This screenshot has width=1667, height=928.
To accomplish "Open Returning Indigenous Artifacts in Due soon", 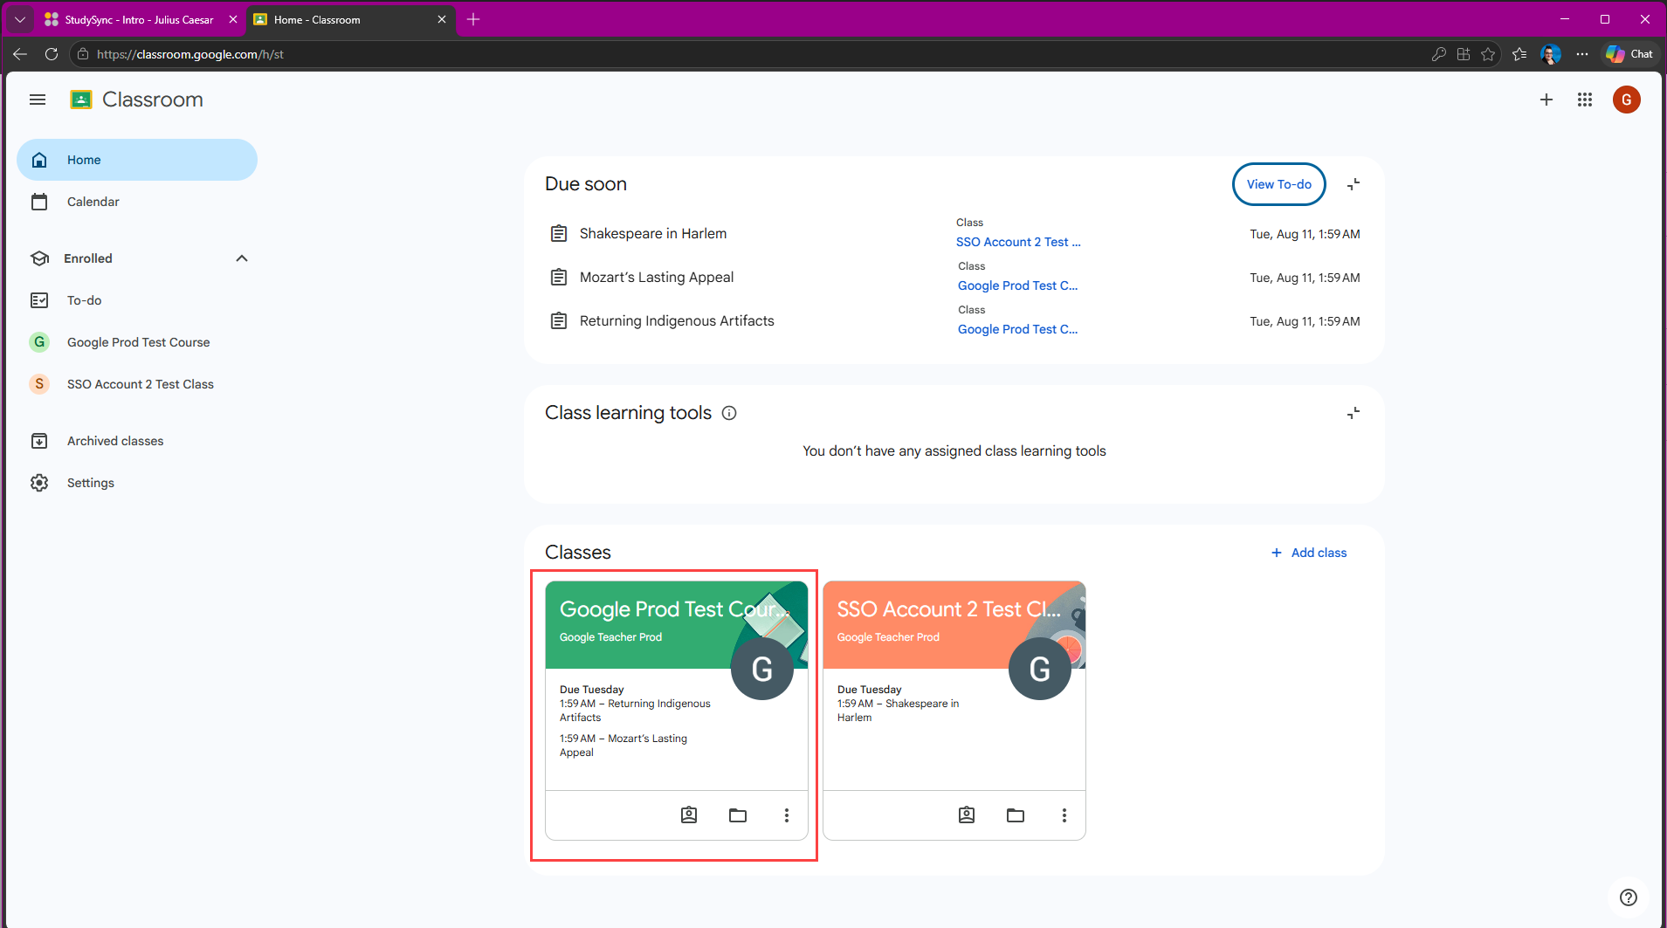I will click(x=677, y=321).
